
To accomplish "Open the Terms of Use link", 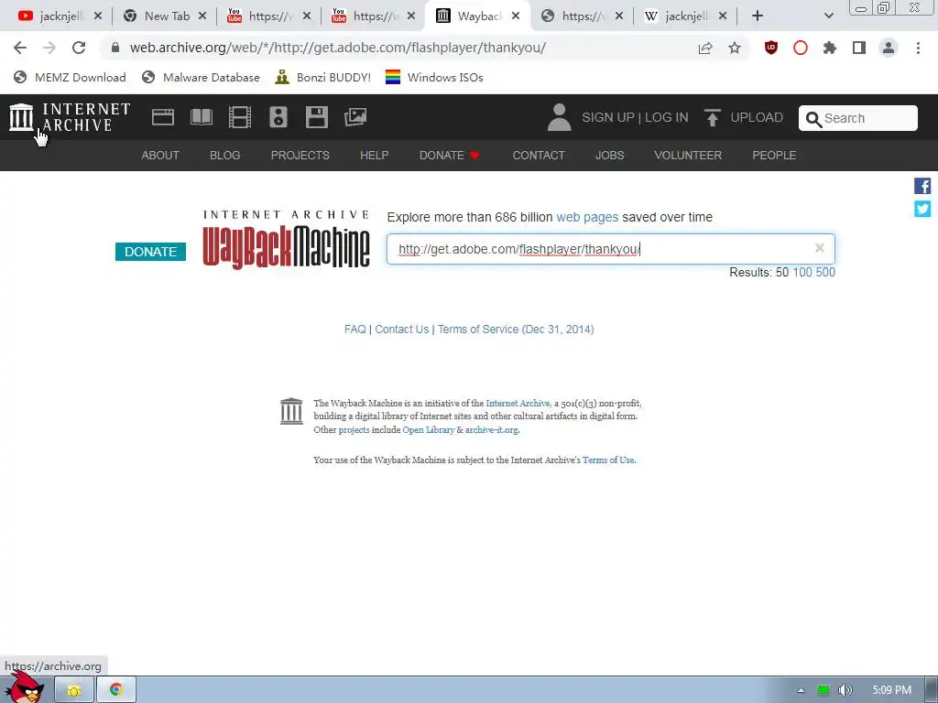I will tap(608, 460).
